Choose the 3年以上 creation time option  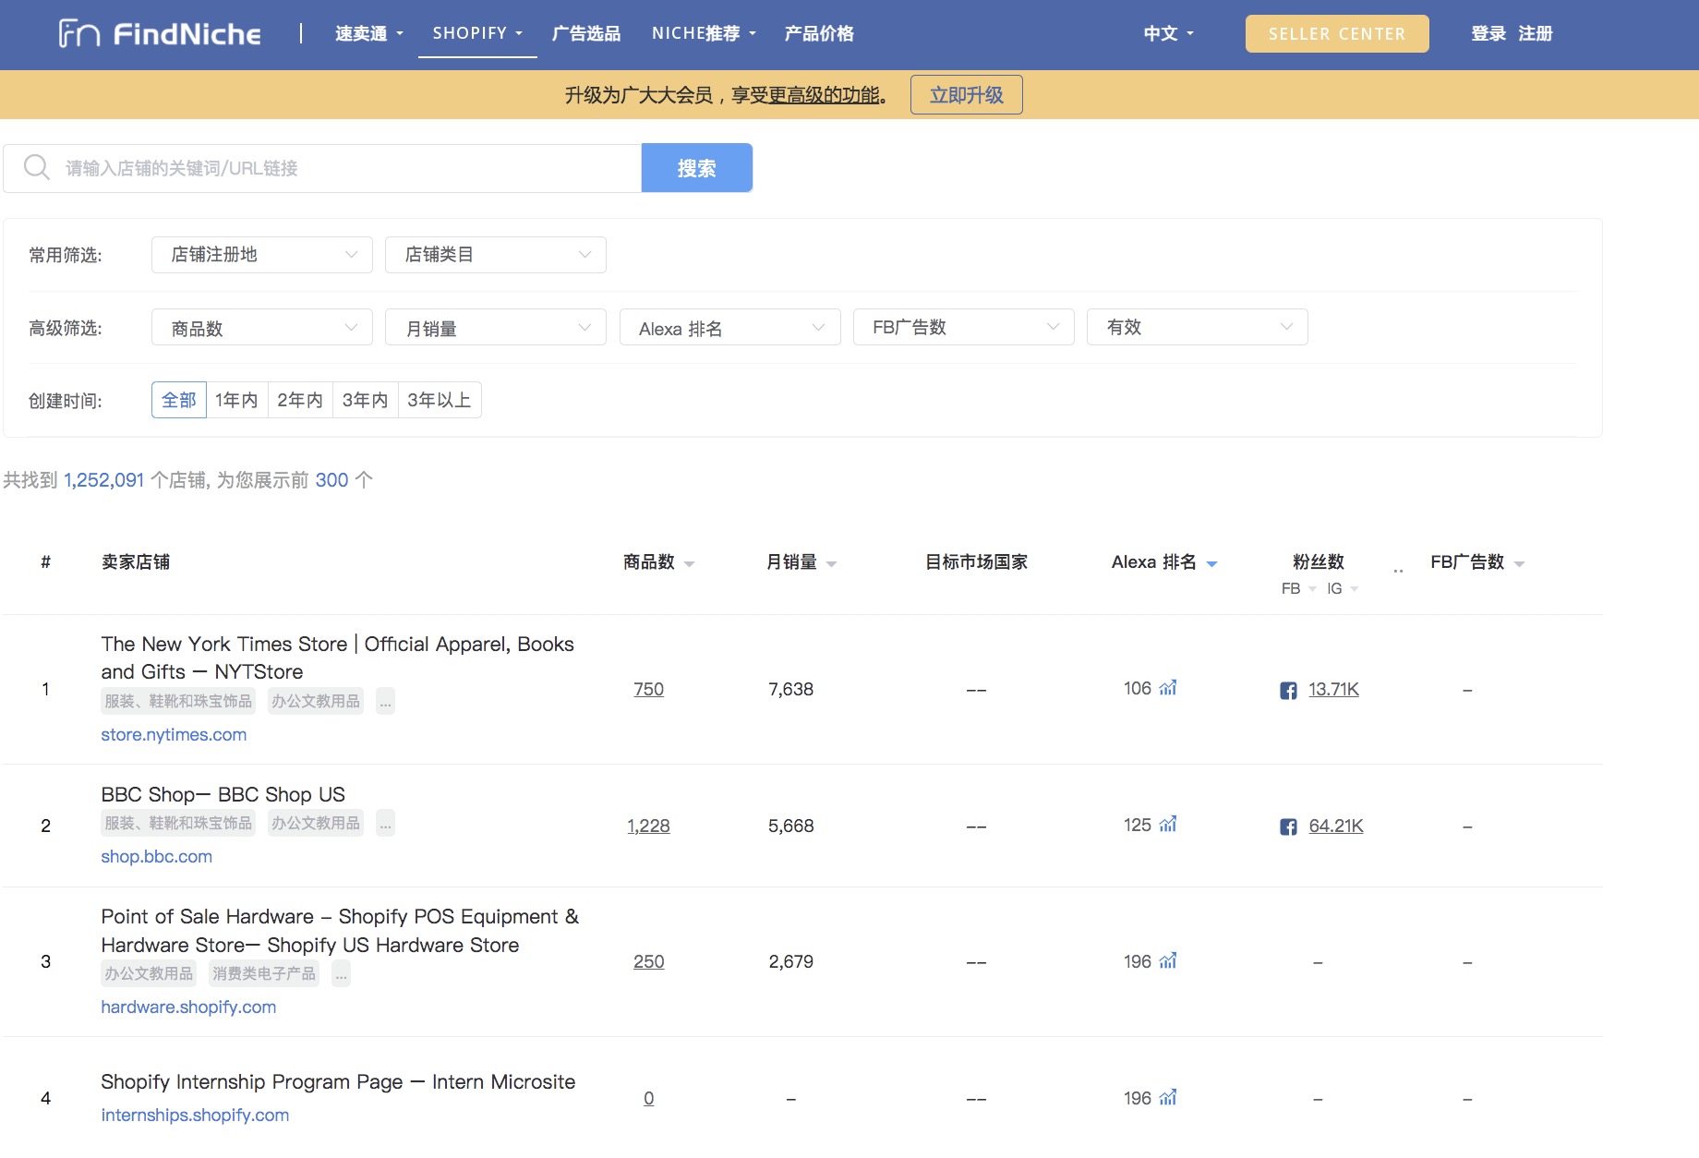point(440,400)
